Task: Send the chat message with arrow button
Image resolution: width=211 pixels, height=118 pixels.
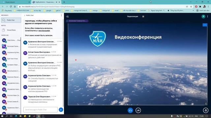Action: click(61, 110)
